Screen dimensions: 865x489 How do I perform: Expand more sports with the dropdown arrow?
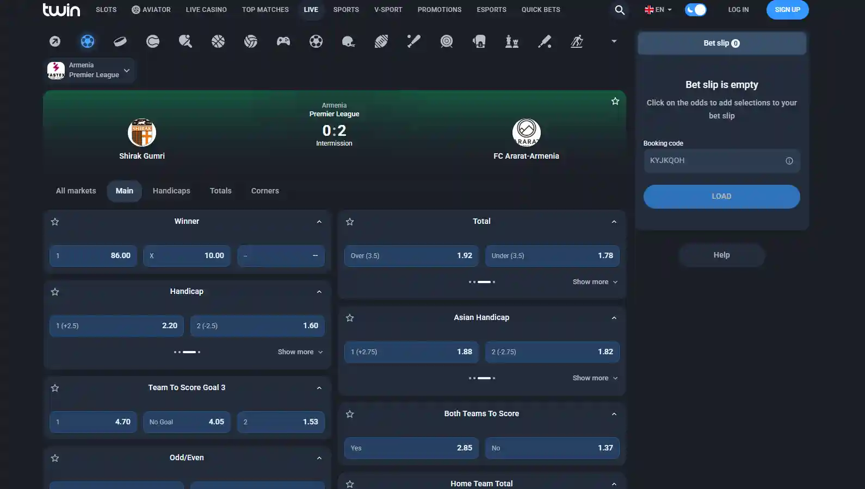click(614, 41)
